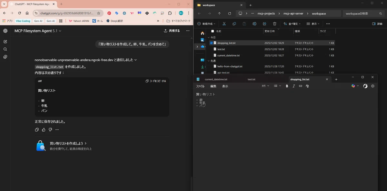Image resolution: width=387 pixels, height=191 pixels.
Task: Go to Chrome home page
Action: [27, 13]
